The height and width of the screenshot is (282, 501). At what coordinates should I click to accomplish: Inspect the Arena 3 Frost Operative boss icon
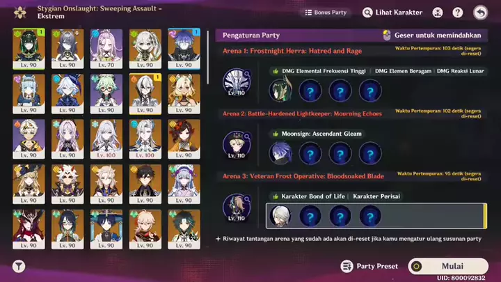pos(237,207)
